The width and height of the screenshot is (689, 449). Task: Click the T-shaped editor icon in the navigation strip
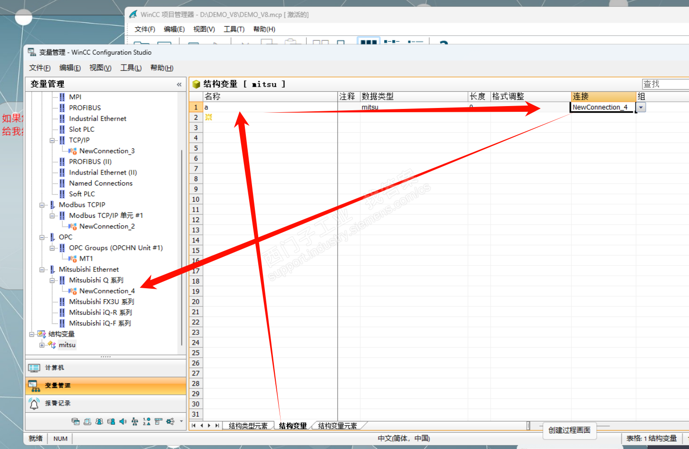pos(158,421)
